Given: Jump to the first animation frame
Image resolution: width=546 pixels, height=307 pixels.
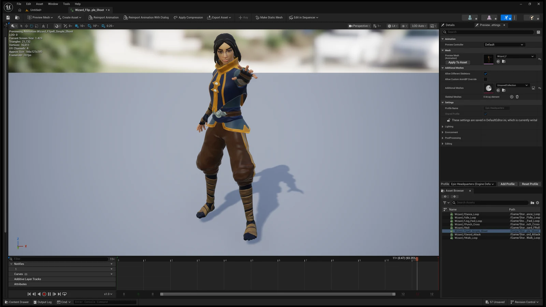Looking at the screenshot, I should click(x=29, y=294).
